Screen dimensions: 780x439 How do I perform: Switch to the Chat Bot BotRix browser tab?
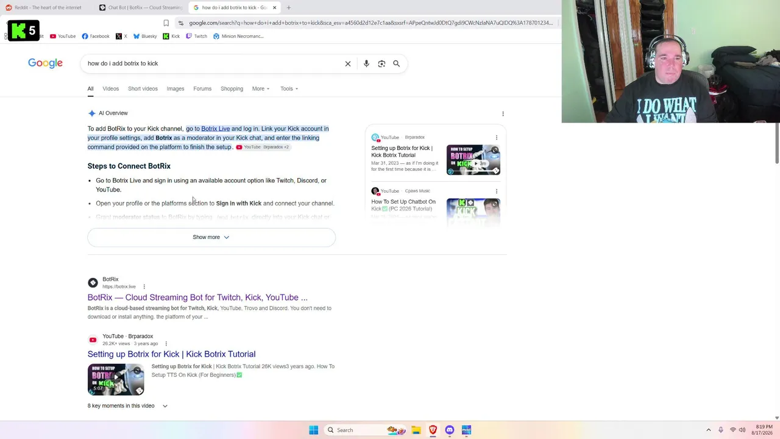point(141,7)
